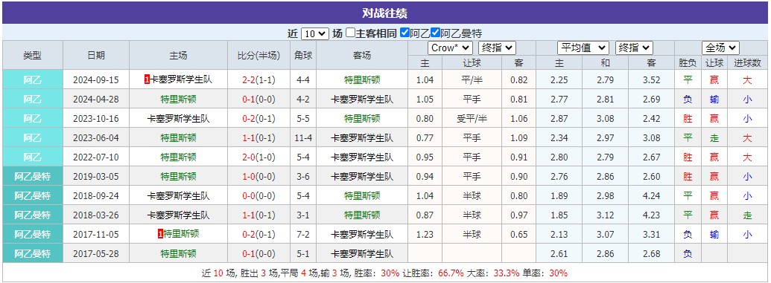
Task: Click home team 特里斯顿 in 2022-07-10 row
Action: coord(178,157)
